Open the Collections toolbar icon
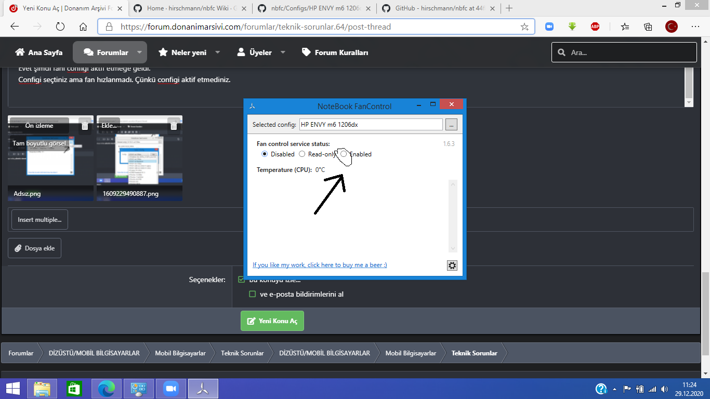This screenshot has height=399, width=710. pyautogui.click(x=648, y=27)
